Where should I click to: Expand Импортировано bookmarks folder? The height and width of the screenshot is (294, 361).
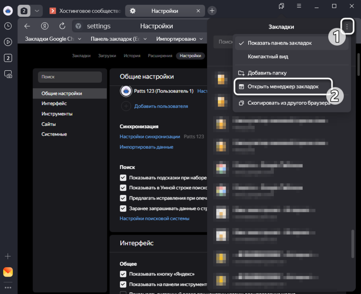click(x=179, y=39)
